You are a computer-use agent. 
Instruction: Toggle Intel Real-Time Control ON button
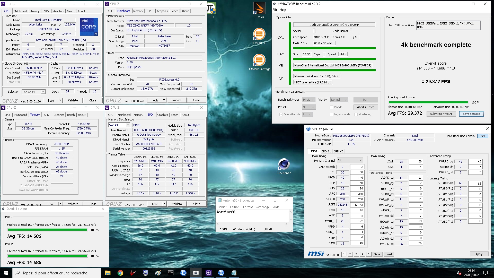tap(483, 136)
